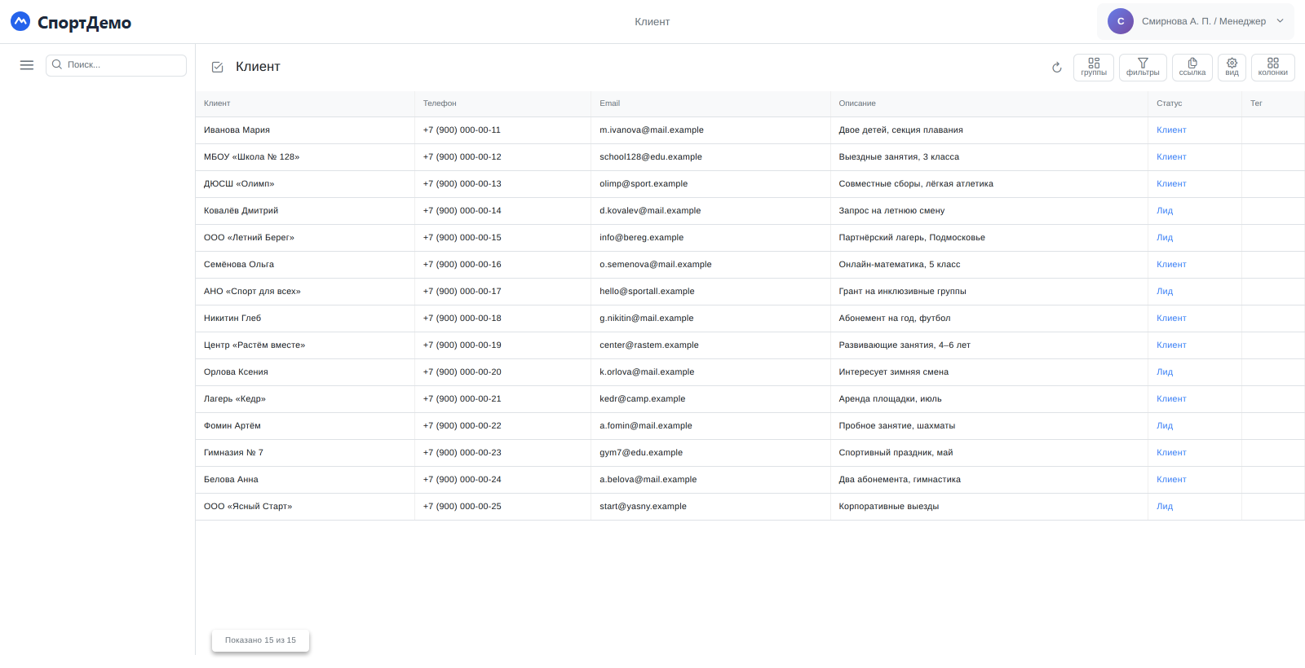1305x668 pixels.
Task: Click the email gym7@edu.example
Action: tap(641, 453)
